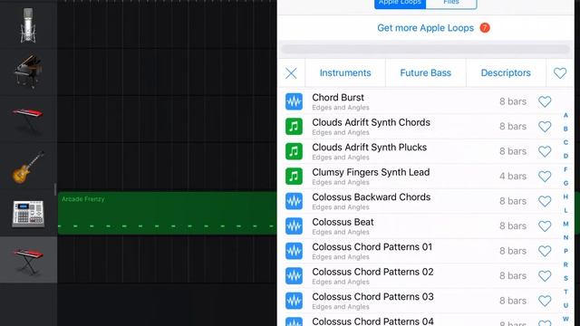Preview the Chord Burst loop name
This screenshot has height=326, width=580.
338,98
